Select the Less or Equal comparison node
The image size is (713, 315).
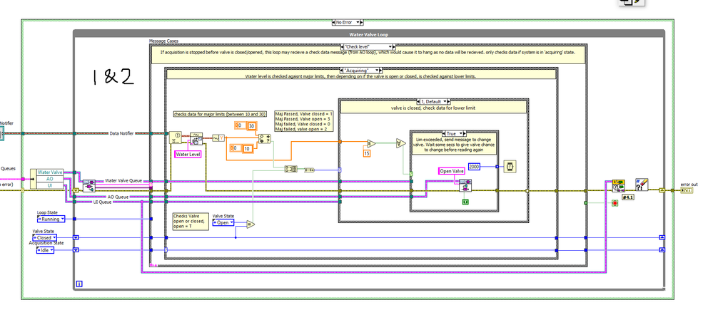pos(372,144)
